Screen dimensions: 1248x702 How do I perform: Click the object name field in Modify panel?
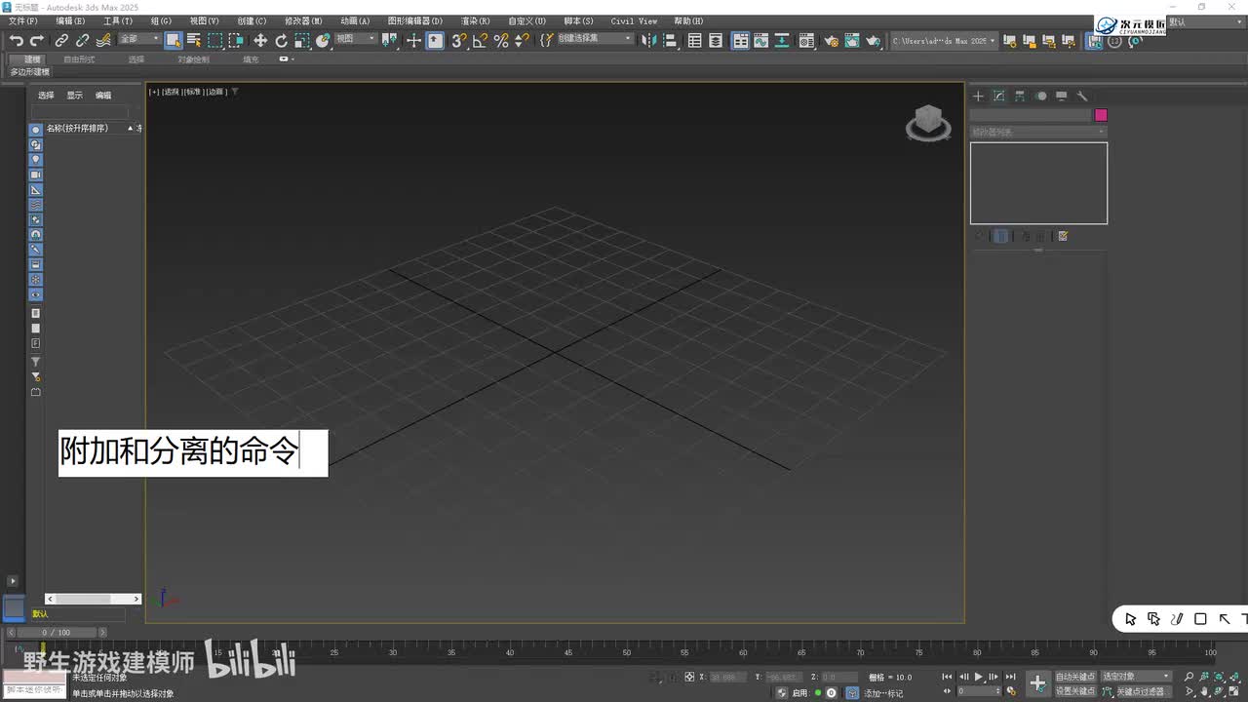coord(1030,115)
